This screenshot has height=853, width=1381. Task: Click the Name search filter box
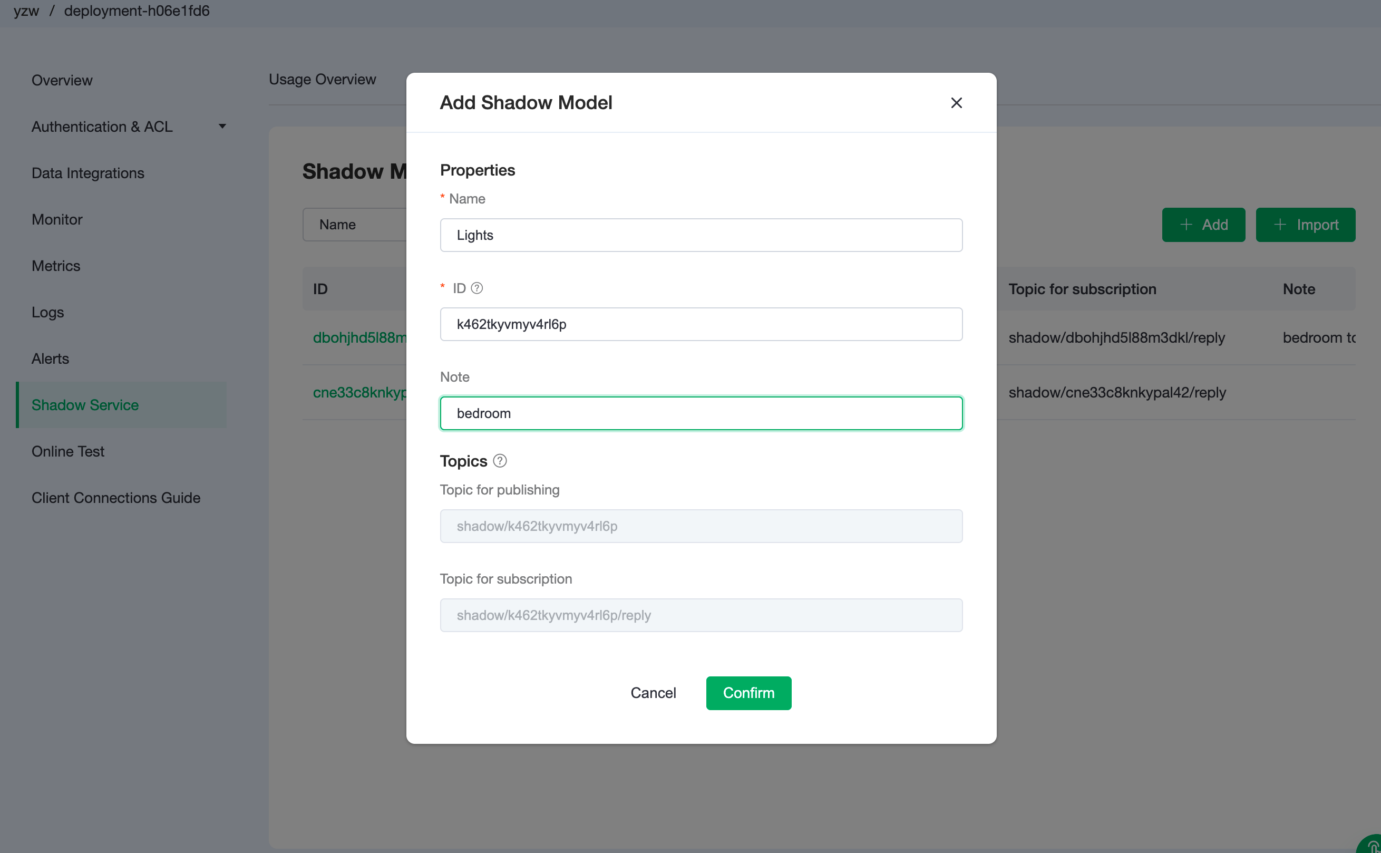click(355, 225)
